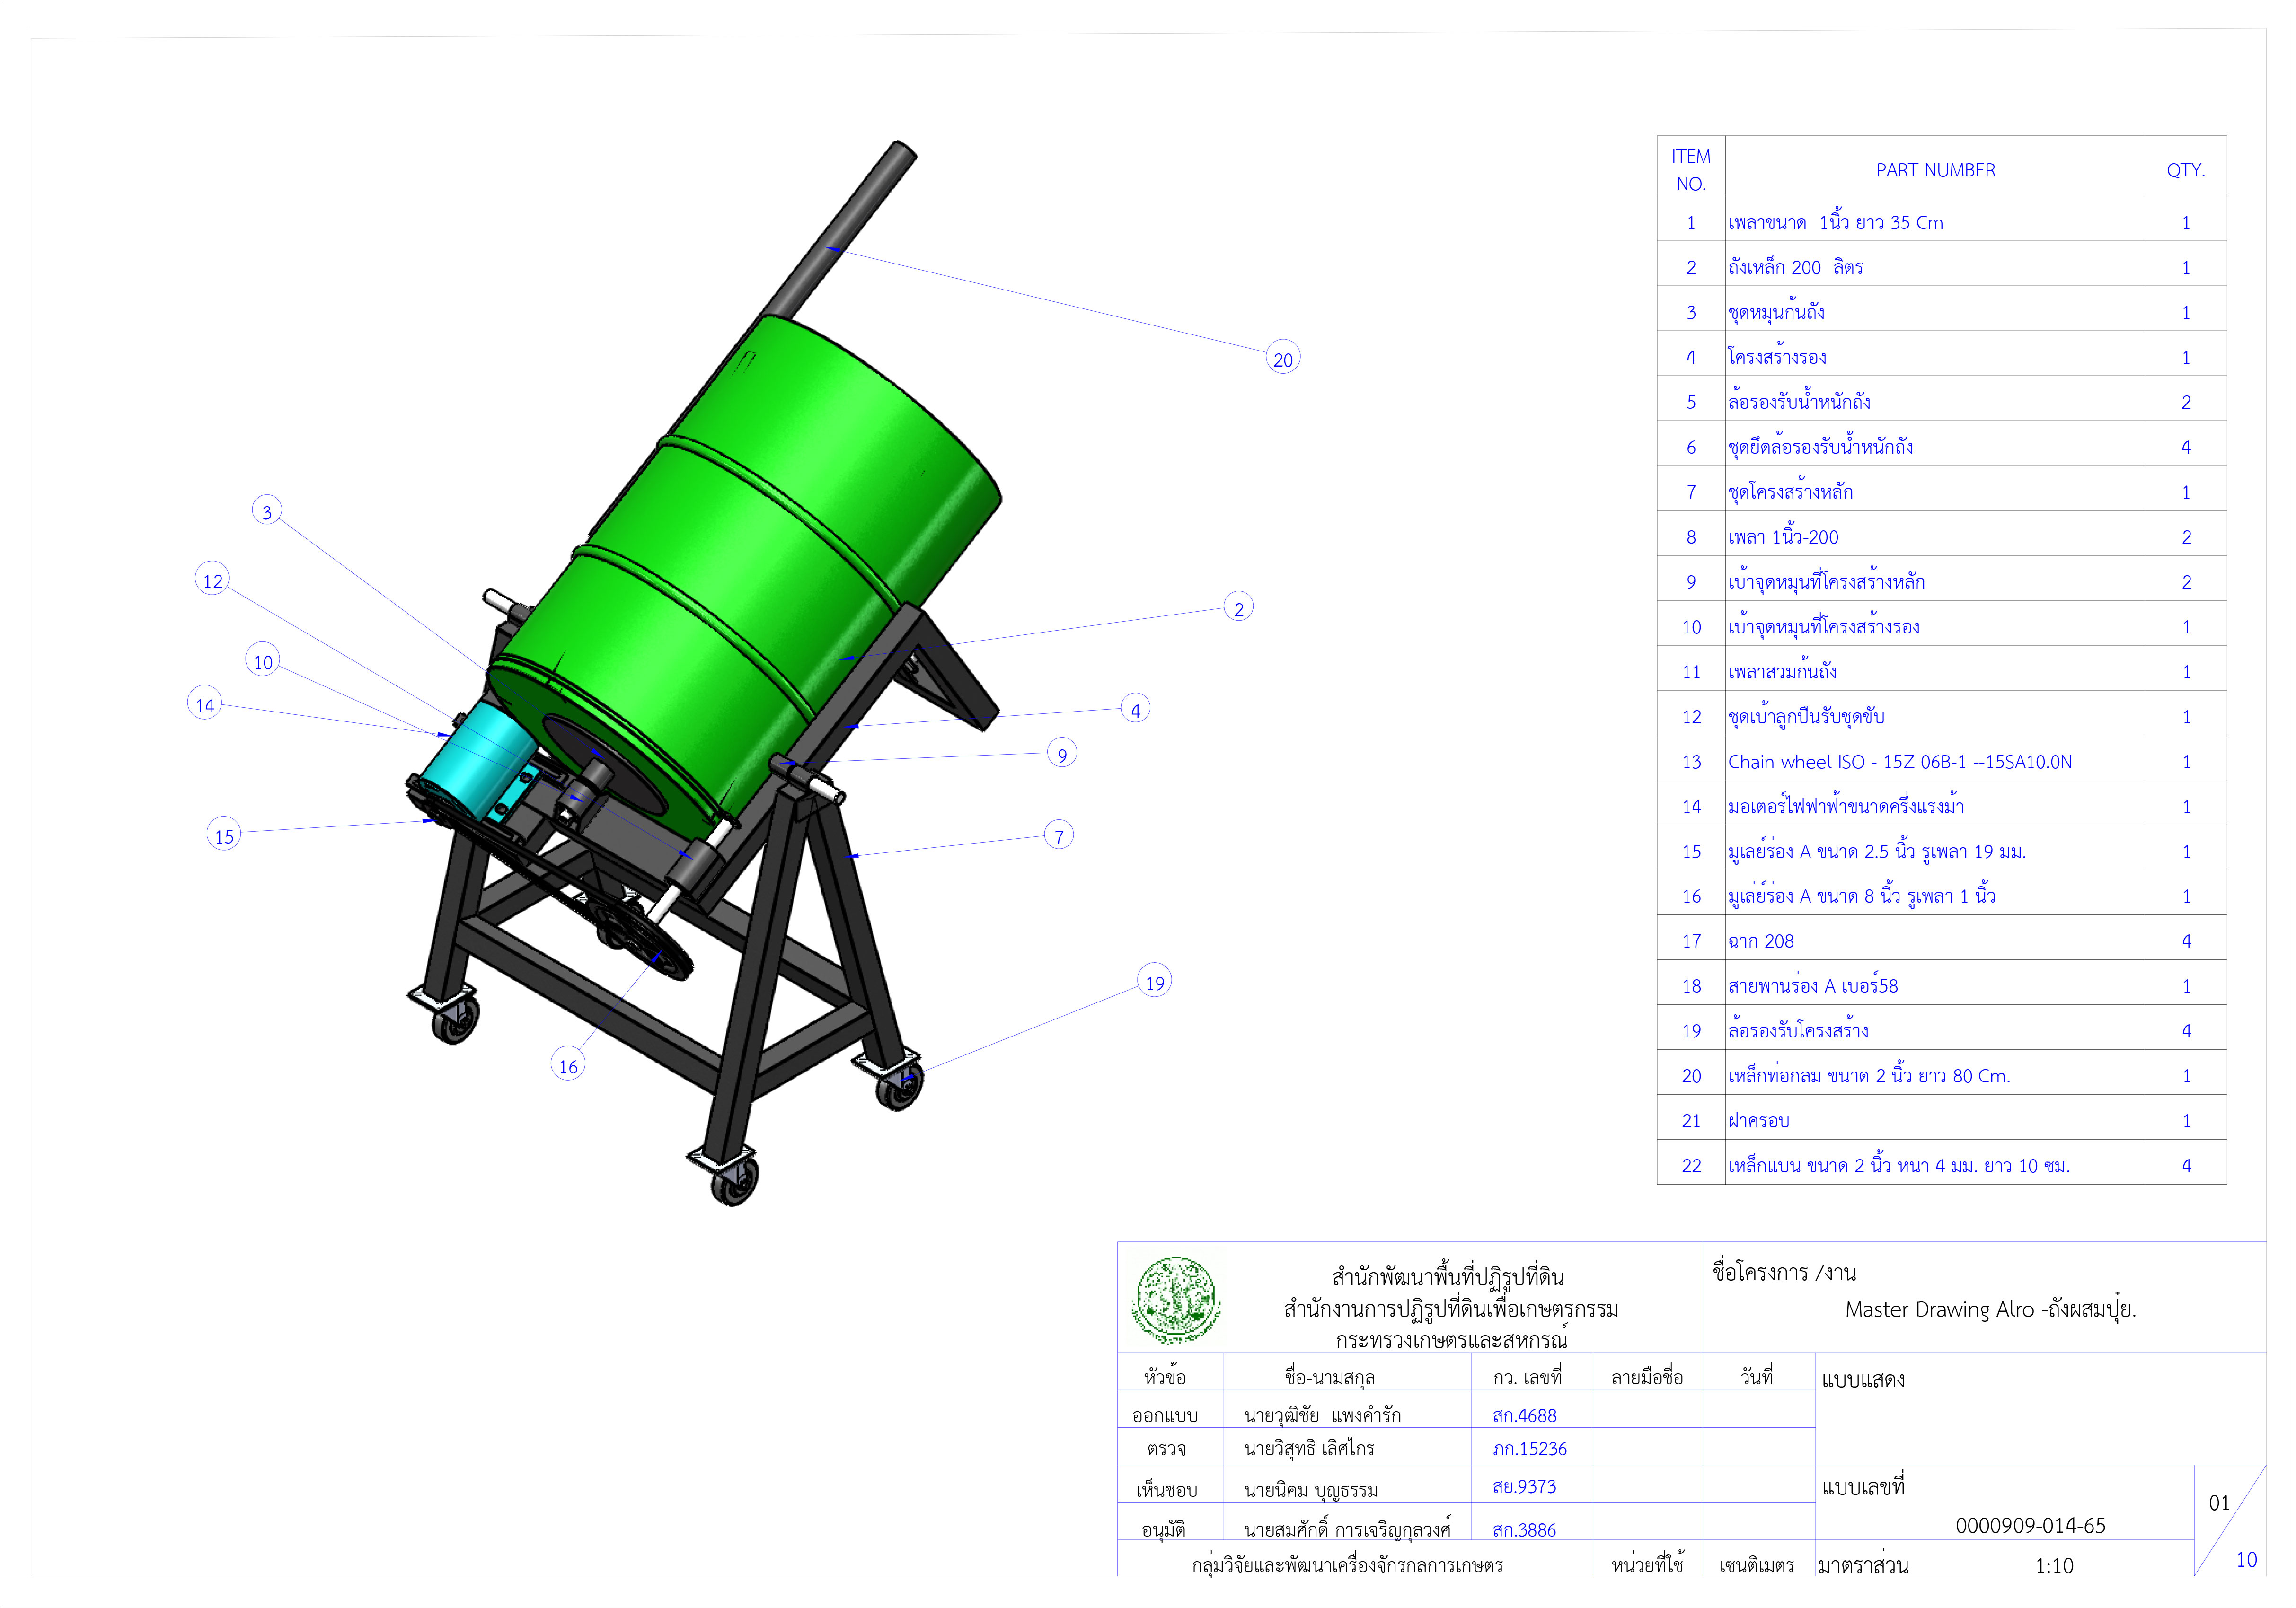Click part name 'ล้อรองรับโครงสร้าง'
This screenshot has width=2296, height=1608.
(1798, 1031)
